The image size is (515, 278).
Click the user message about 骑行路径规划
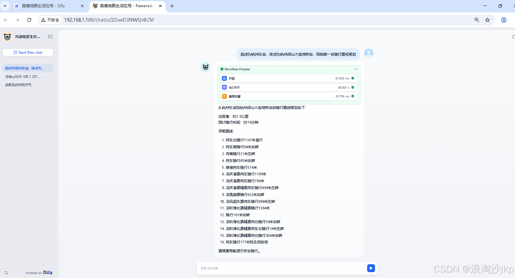click(298, 54)
